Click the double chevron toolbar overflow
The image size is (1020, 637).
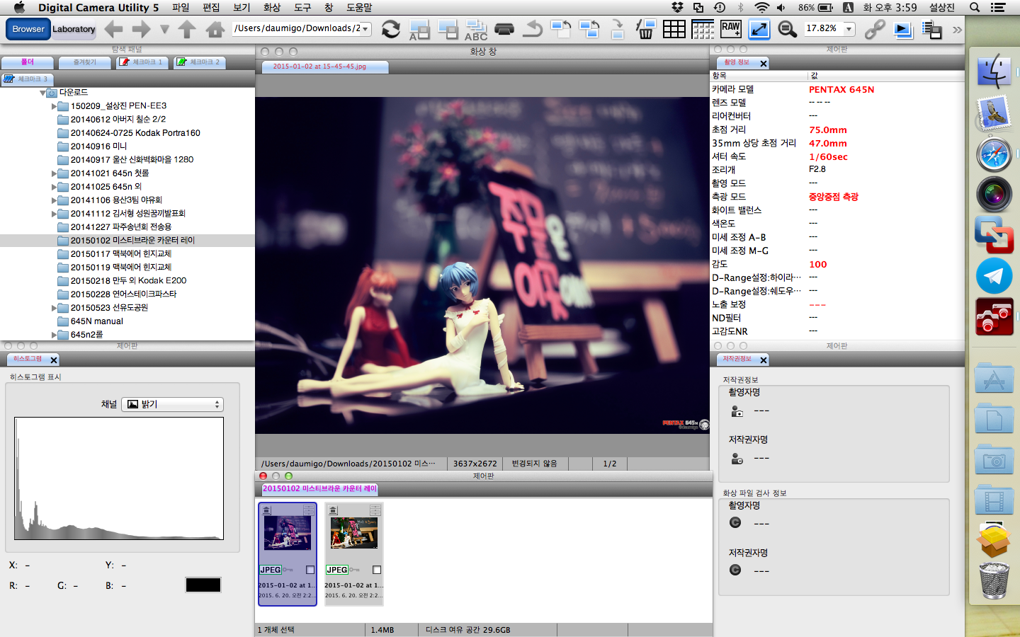958,30
